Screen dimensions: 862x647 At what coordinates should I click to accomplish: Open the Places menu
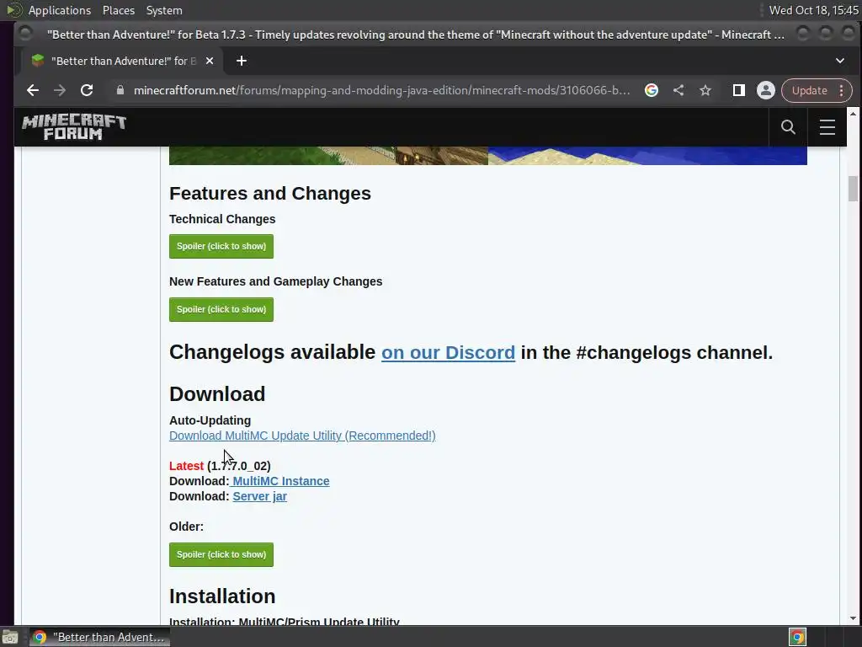(118, 10)
